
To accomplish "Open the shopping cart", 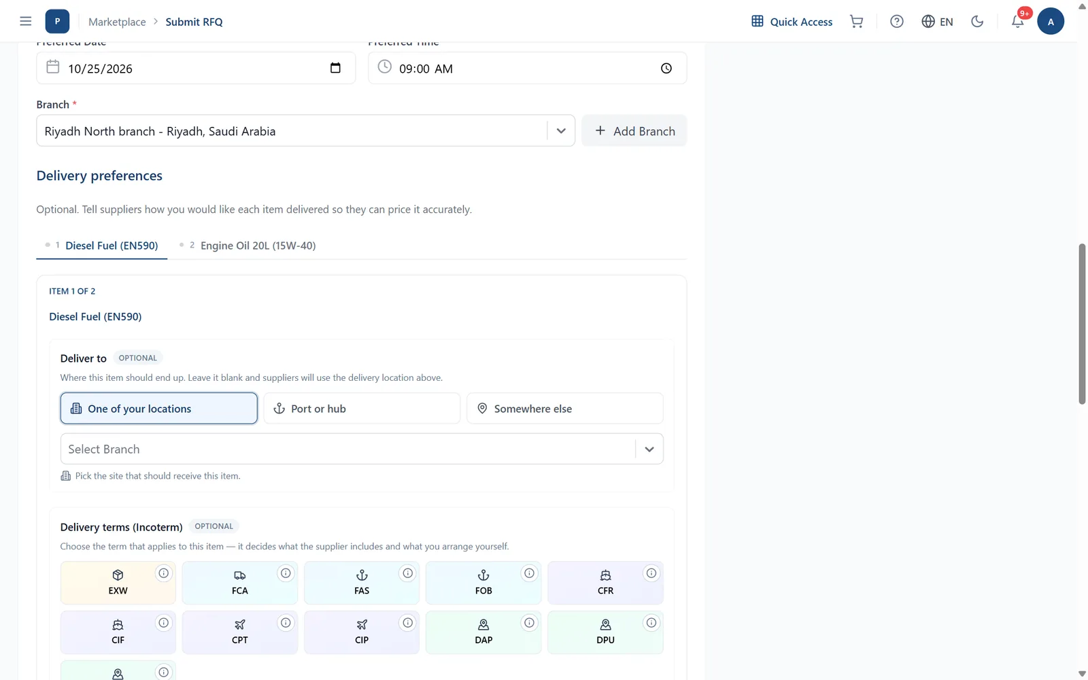I will click(856, 21).
